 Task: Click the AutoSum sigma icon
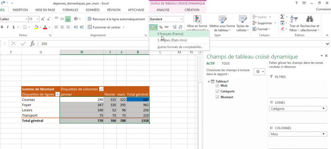point(282,17)
